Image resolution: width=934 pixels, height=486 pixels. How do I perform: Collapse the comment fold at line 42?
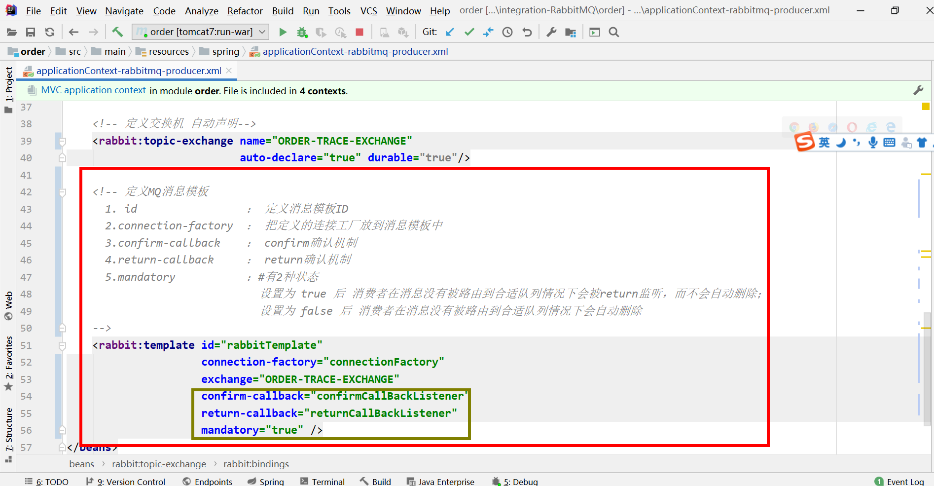(63, 192)
